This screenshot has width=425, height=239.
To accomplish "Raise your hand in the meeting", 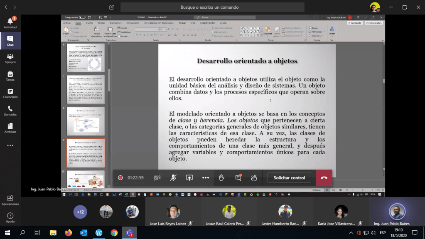I will (222, 178).
